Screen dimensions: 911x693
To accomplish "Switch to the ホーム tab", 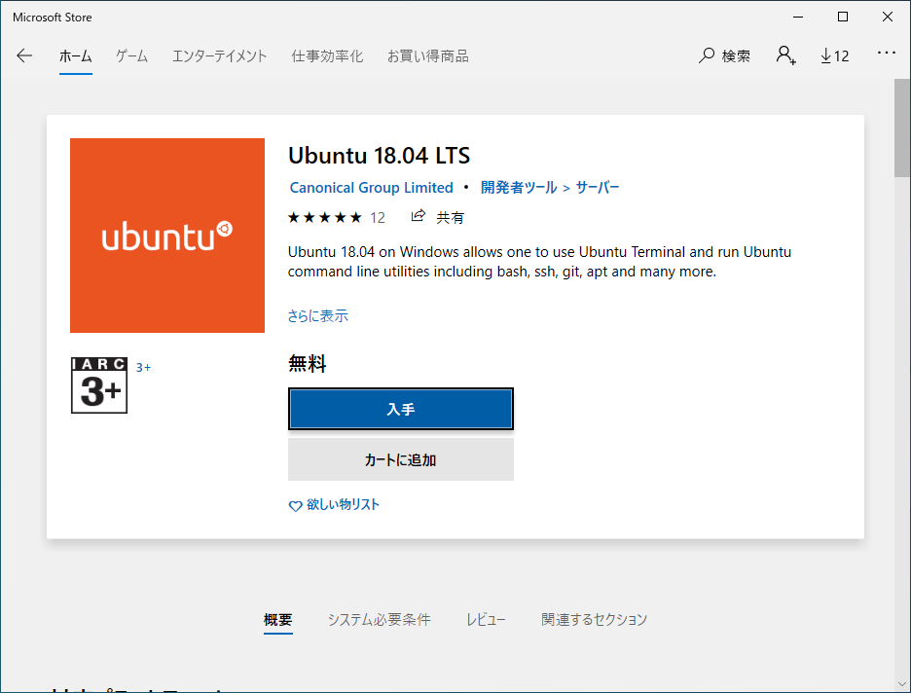I will 76,56.
